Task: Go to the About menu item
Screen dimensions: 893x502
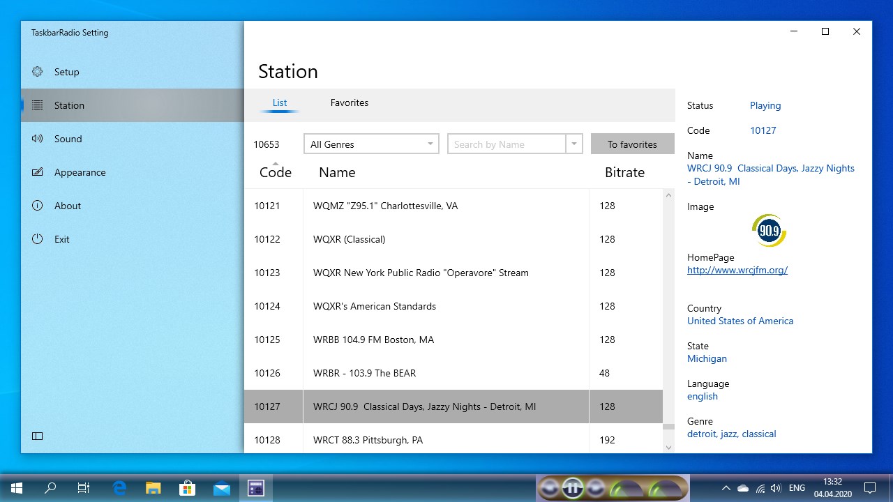Action: [x=133, y=206]
